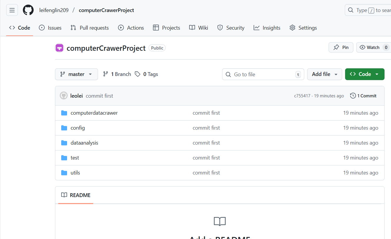View the 1 Commit history link
This screenshot has height=239, width=391.
click(363, 96)
